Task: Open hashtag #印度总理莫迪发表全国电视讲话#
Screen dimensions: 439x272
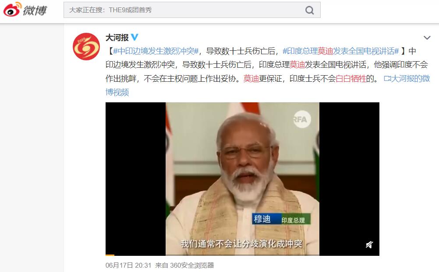Action: point(341,51)
